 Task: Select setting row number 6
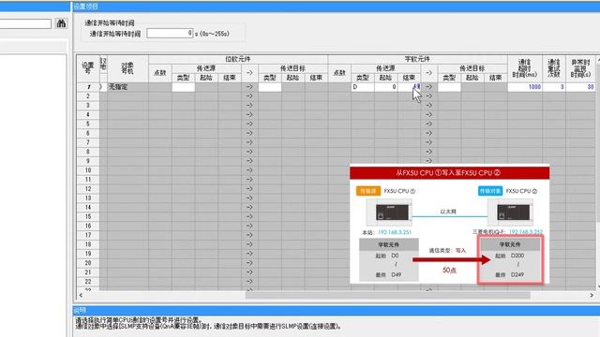click(x=88, y=133)
